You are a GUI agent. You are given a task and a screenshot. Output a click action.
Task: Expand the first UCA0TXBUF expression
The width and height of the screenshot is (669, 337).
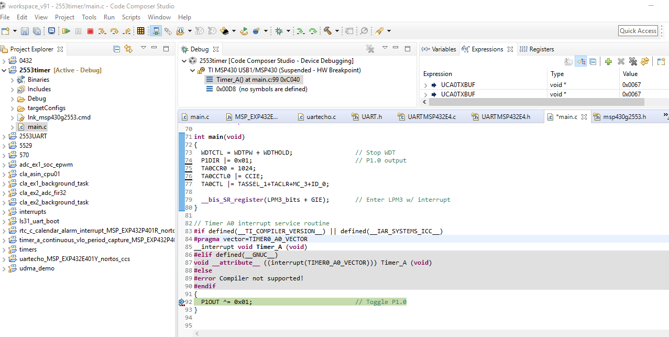(x=426, y=85)
